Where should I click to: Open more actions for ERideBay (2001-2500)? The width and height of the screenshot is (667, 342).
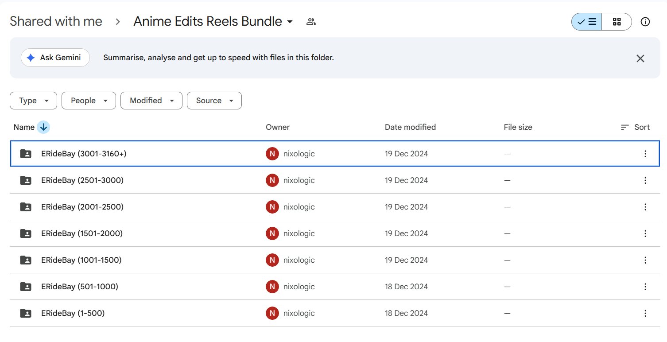click(645, 207)
